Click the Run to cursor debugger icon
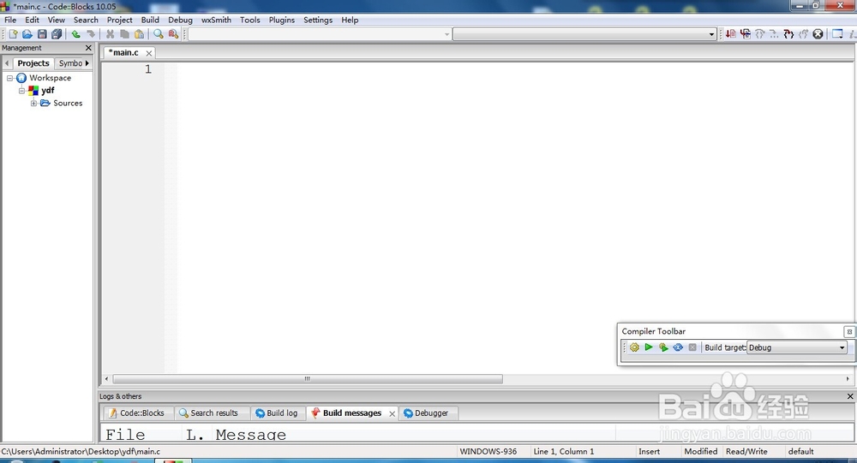Screen dimensions: 857x463 745,34
